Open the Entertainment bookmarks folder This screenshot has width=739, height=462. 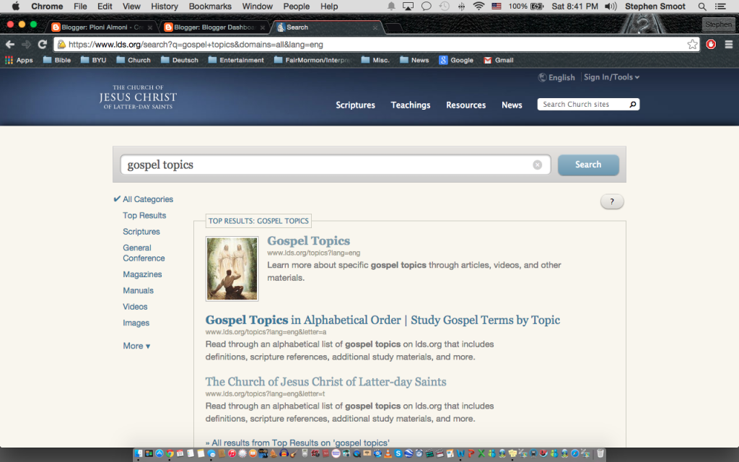point(236,60)
